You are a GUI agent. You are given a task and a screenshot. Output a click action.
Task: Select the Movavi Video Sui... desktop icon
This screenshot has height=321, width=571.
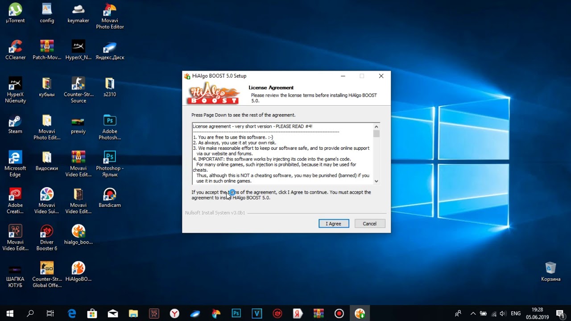pyautogui.click(x=47, y=202)
